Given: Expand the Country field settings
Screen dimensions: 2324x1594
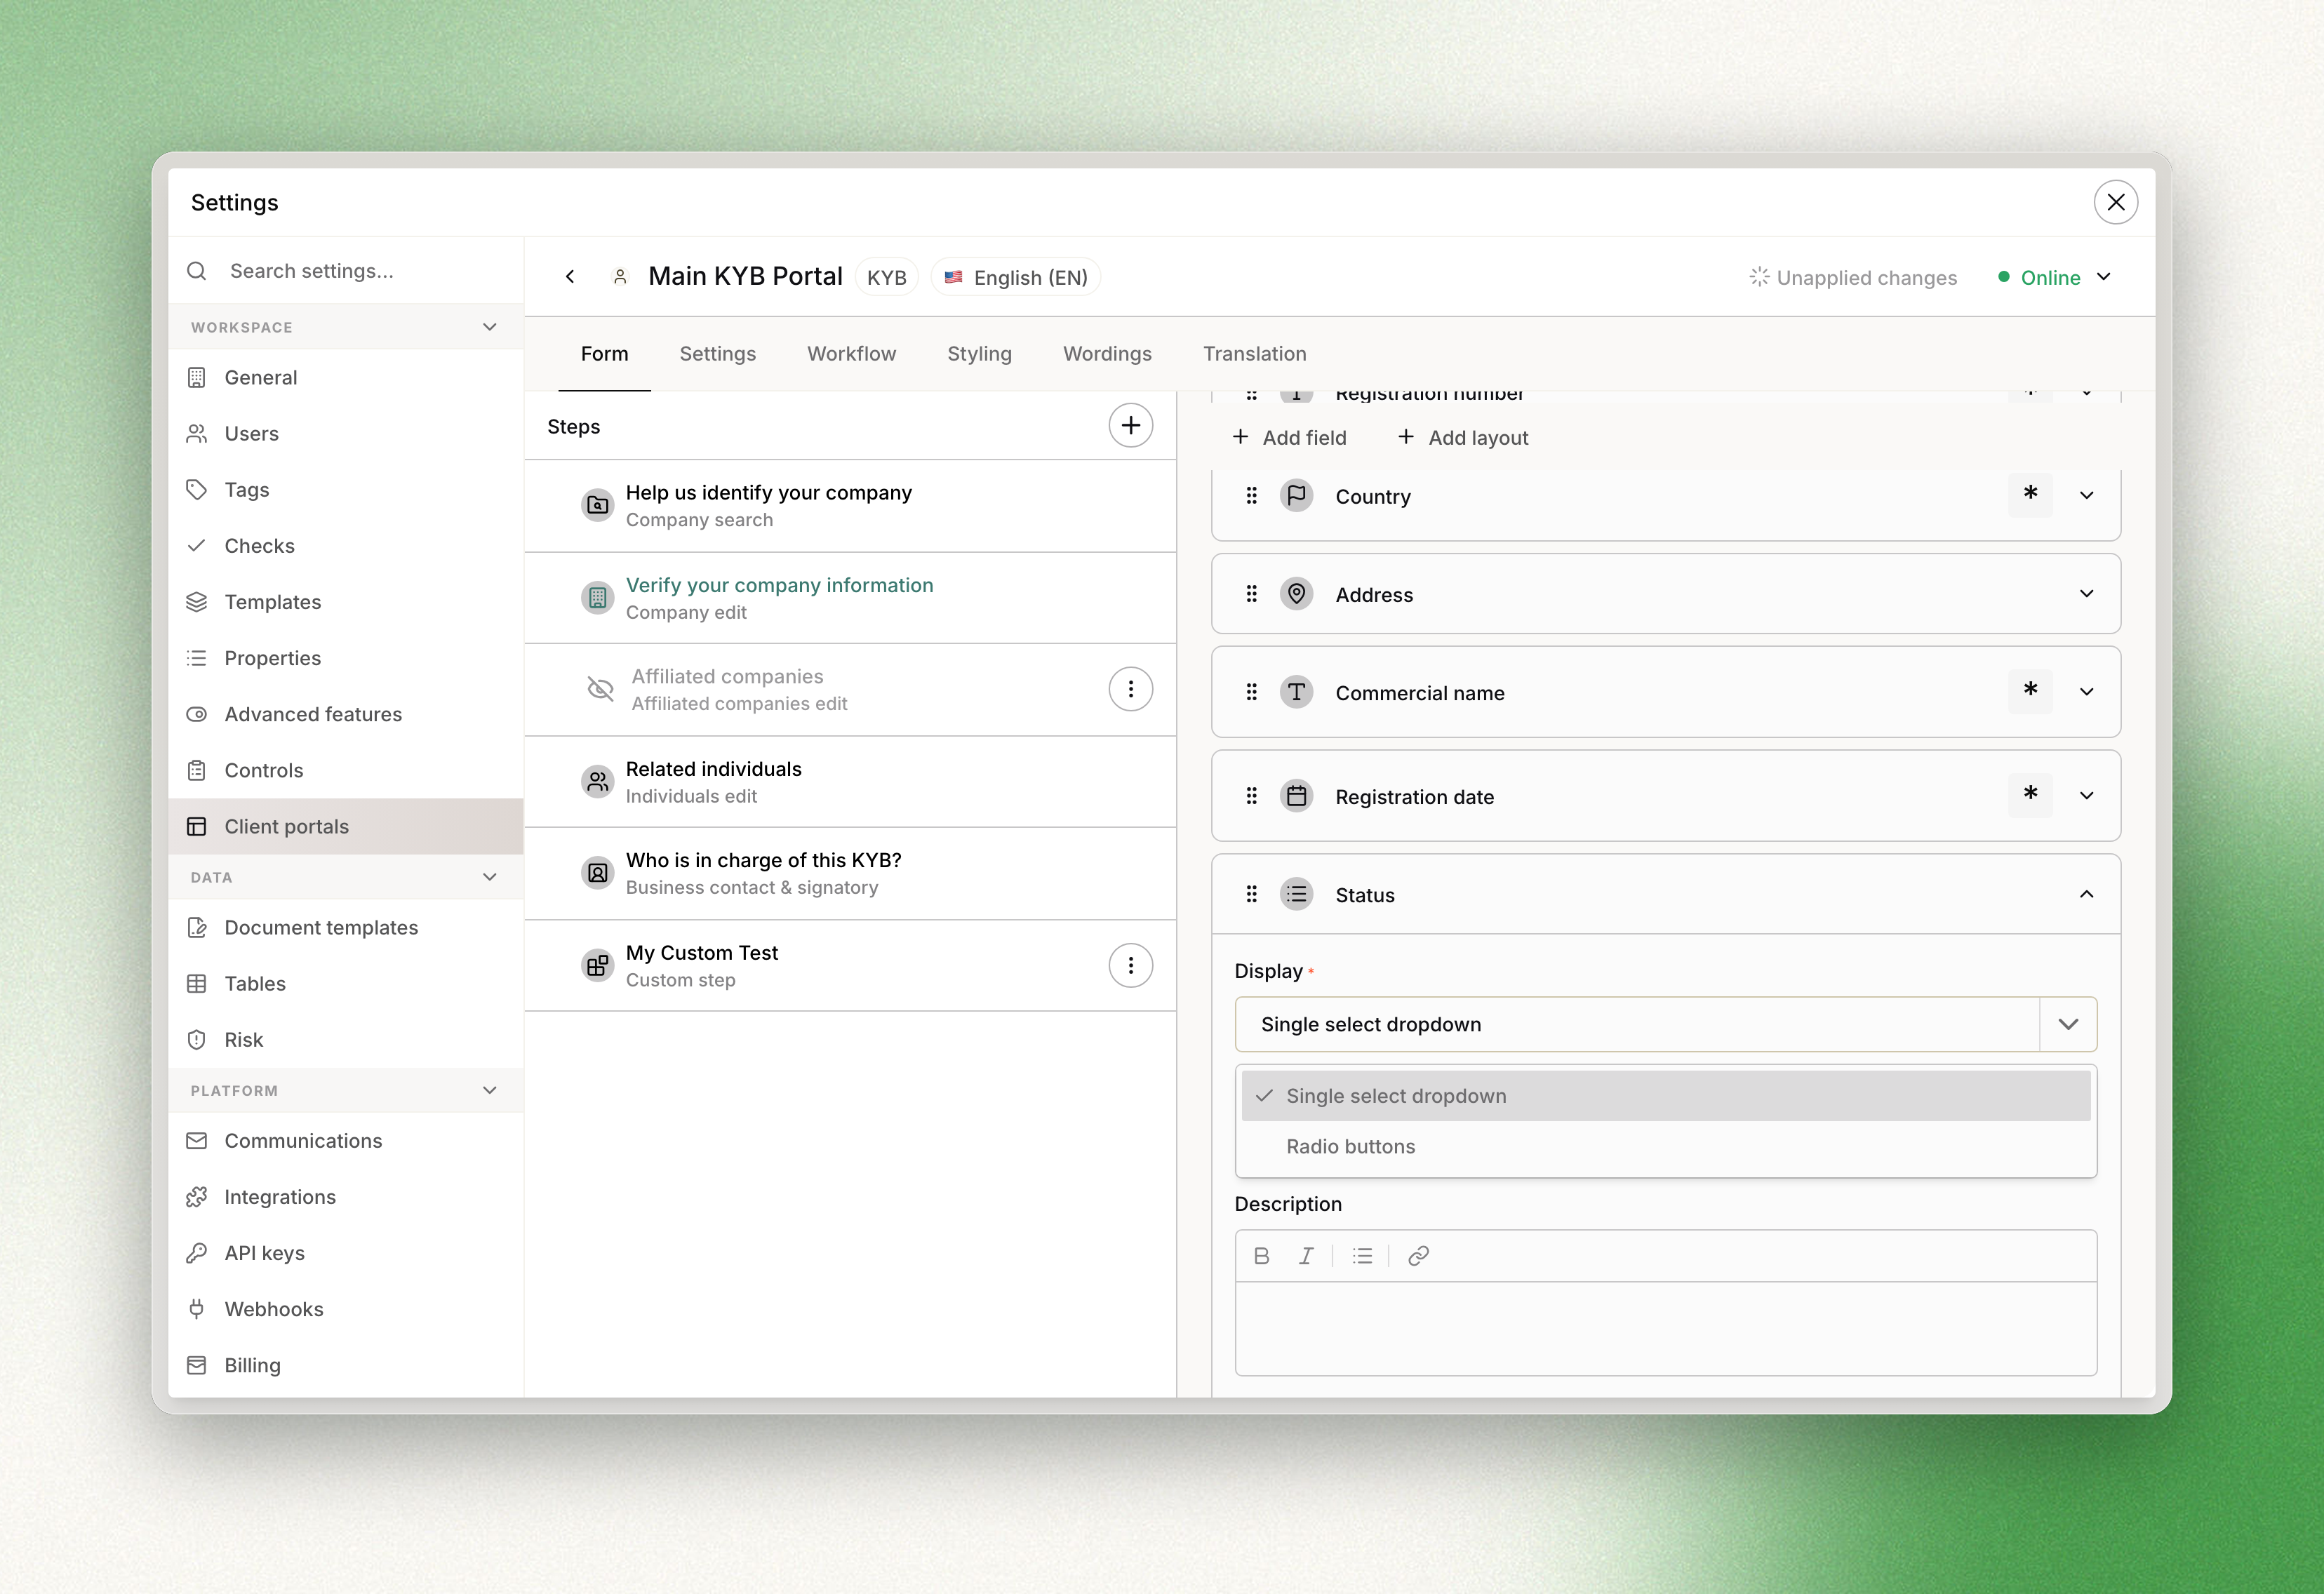Looking at the screenshot, I should [x=2086, y=495].
